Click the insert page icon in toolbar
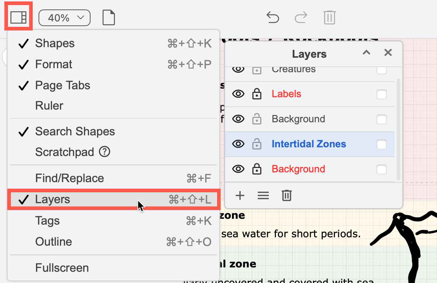Screen dimensions: 437x283 [108, 17]
